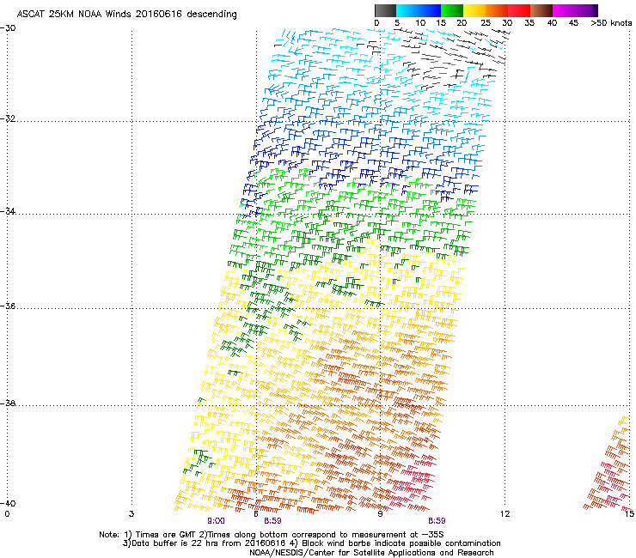The height and width of the screenshot is (558, 636).
Task: Click the brown 35-40 knots legend segment
Action: coord(541,10)
